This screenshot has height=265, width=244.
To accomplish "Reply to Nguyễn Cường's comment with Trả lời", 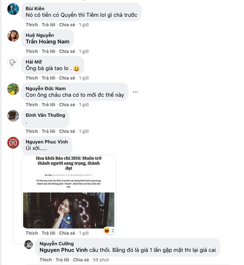I will click(x=62, y=260).
